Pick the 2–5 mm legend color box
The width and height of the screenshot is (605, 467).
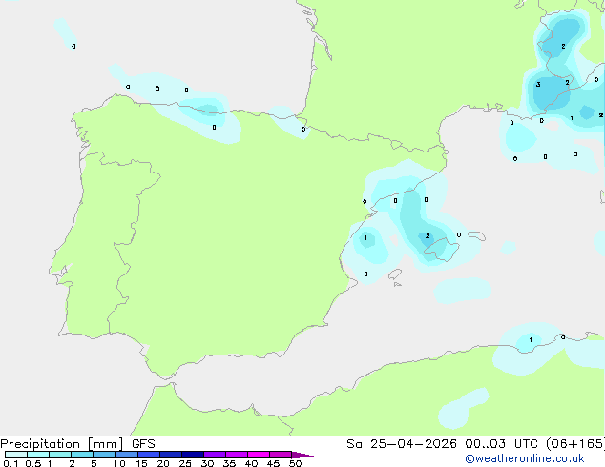coord(82,455)
